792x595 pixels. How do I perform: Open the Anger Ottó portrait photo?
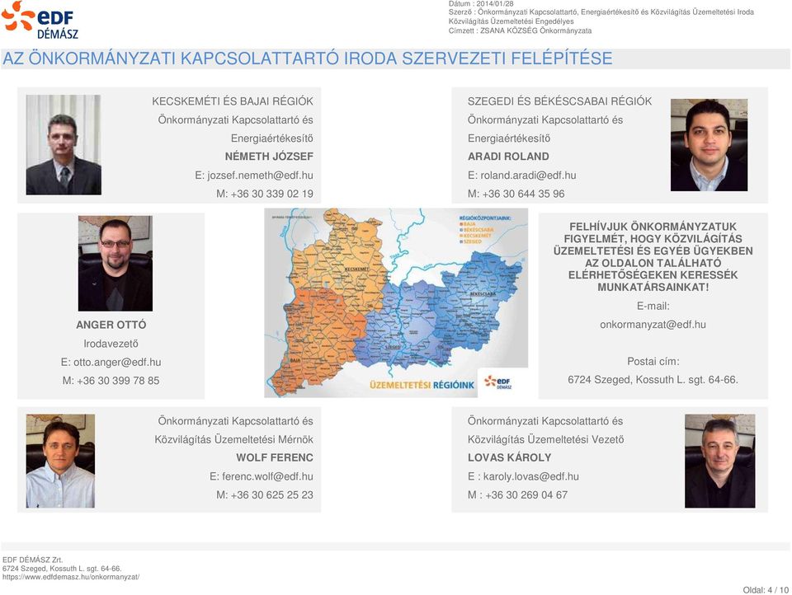tap(115, 264)
